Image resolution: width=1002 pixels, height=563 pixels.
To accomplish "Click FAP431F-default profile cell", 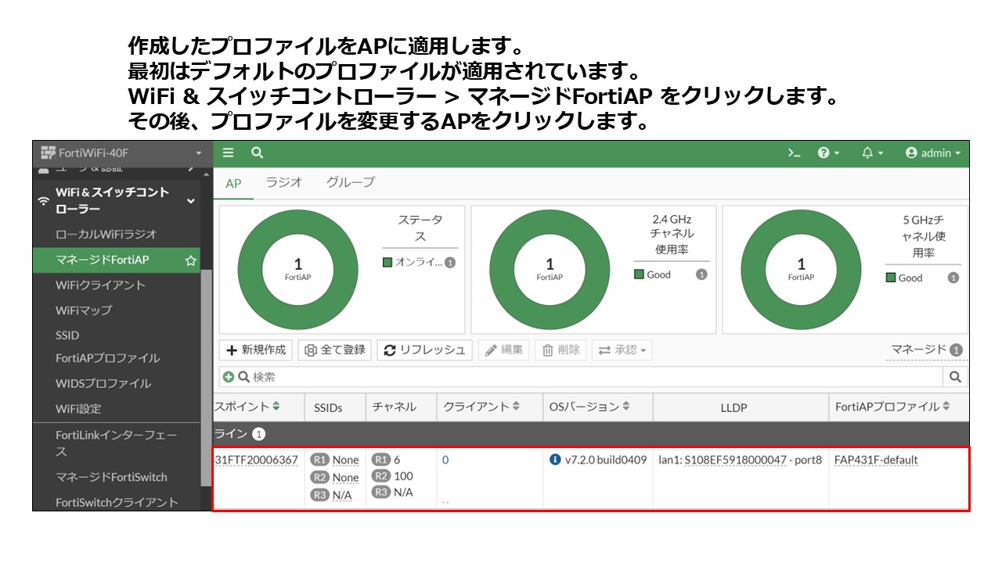I will [x=876, y=460].
